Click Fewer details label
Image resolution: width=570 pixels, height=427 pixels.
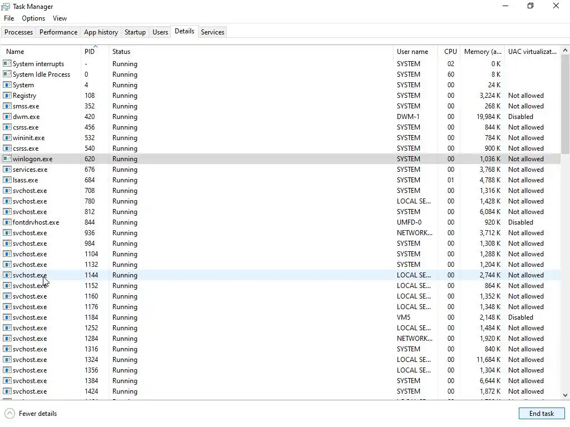[x=38, y=413]
